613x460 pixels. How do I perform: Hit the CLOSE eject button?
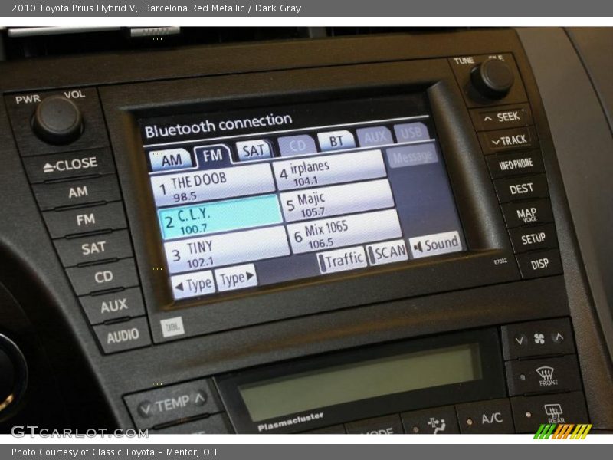click(70, 165)
